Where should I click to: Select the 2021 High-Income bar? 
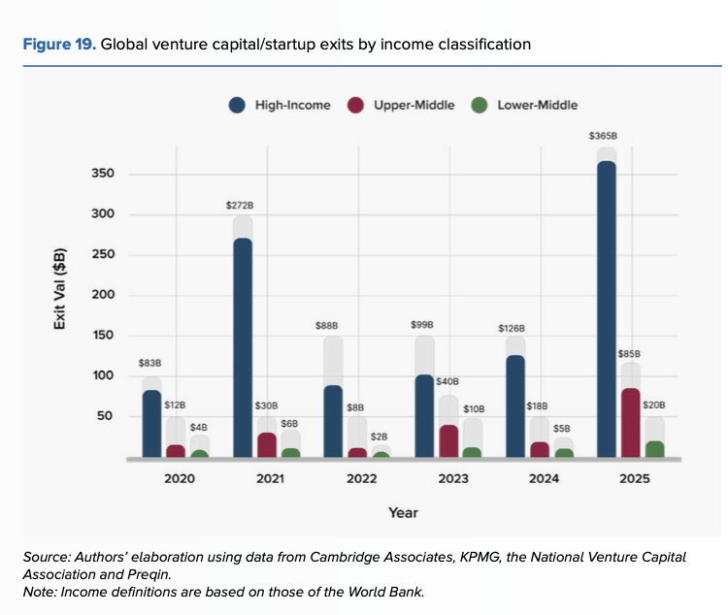(x=243, y=347)
